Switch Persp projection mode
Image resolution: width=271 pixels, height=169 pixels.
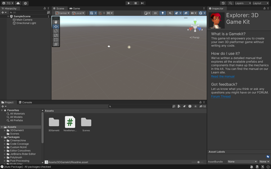[194, 37]
